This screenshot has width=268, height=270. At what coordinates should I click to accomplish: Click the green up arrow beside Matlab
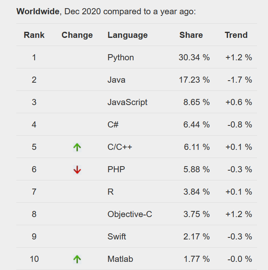click(77, 259)
